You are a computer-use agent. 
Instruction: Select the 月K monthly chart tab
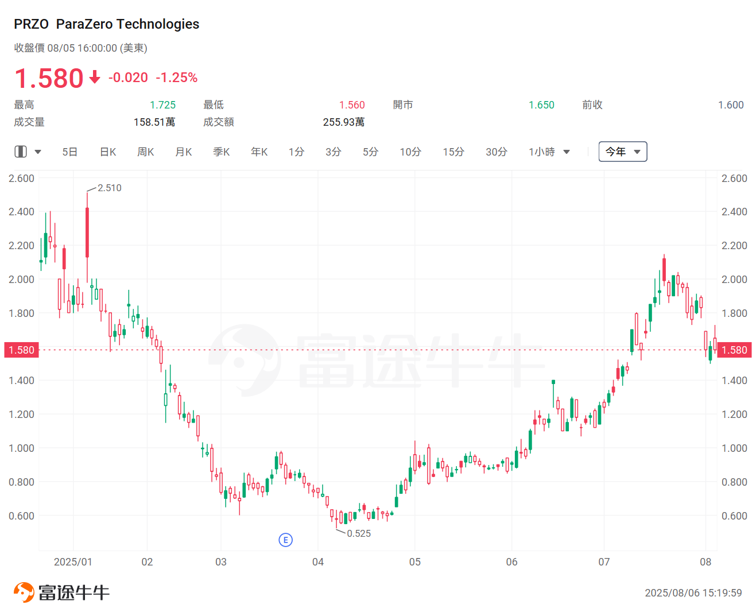(x=184, y=152)
